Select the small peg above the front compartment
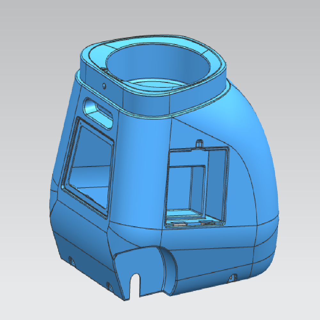320x320 pixels. click(x=199, y=143)
